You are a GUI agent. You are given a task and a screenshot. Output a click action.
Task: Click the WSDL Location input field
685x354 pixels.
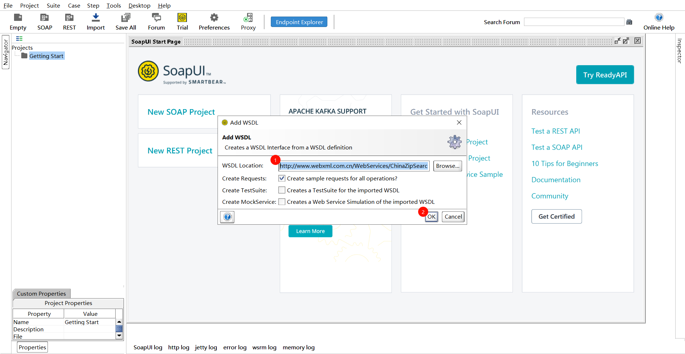click(354, 166)
